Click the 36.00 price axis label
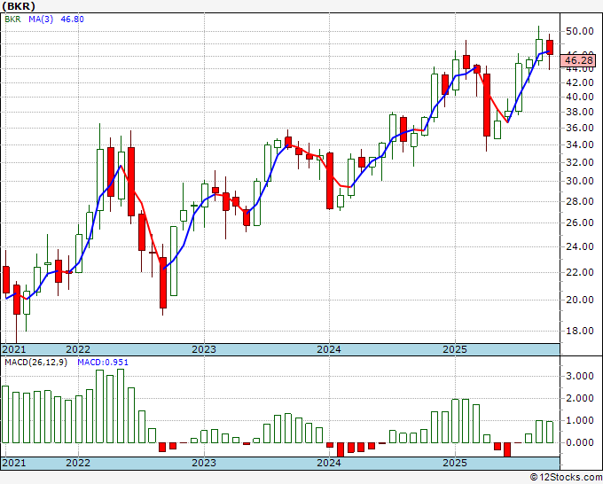603x484 pixels. tap(580, 128)
